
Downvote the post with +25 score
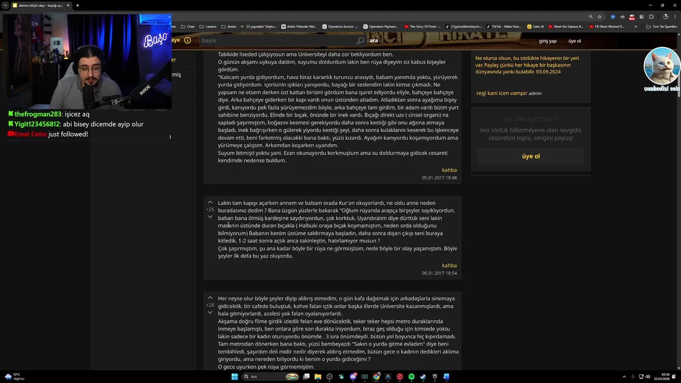[210, 217]
